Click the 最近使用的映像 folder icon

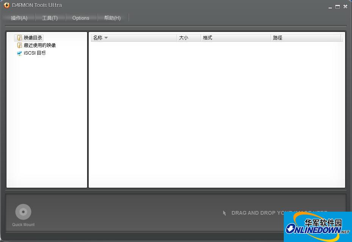(x=20, y=46)
